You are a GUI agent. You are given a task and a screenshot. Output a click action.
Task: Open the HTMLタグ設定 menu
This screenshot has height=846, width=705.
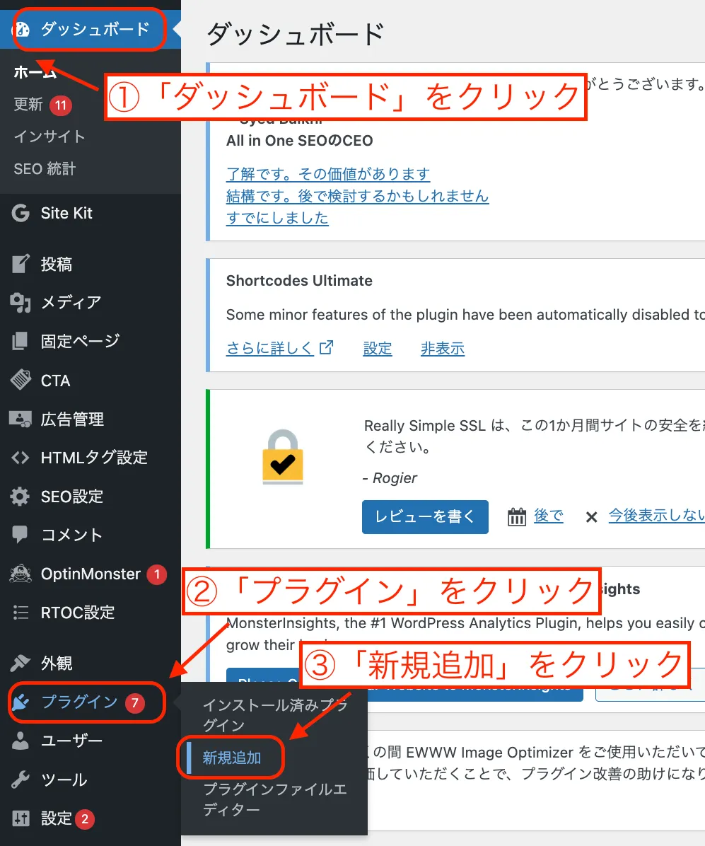coord(94,458)
